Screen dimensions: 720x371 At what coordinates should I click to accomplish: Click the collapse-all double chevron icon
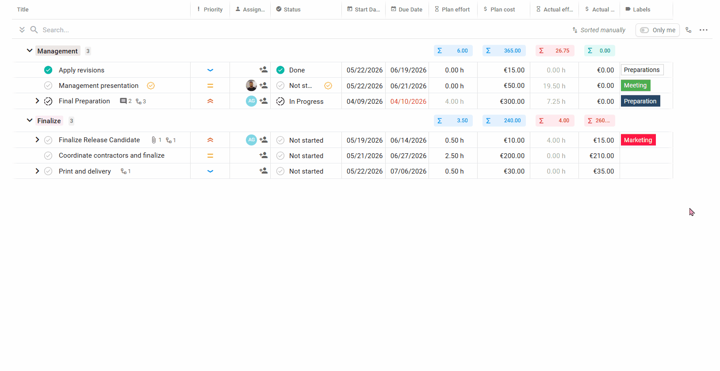point(22,30)
